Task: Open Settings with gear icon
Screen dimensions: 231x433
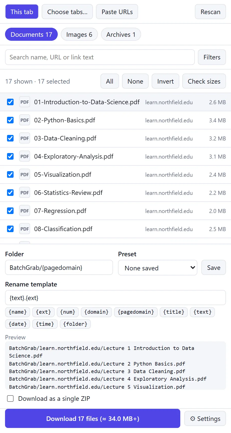Action: point(205,419)
